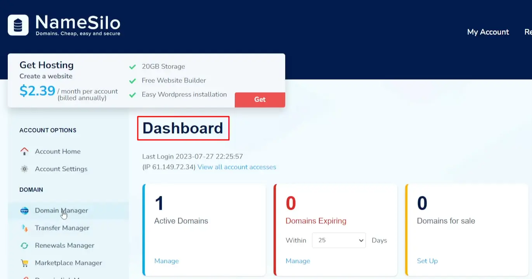
Task: Click the red Get hosting button
Action: click(260, 99)
